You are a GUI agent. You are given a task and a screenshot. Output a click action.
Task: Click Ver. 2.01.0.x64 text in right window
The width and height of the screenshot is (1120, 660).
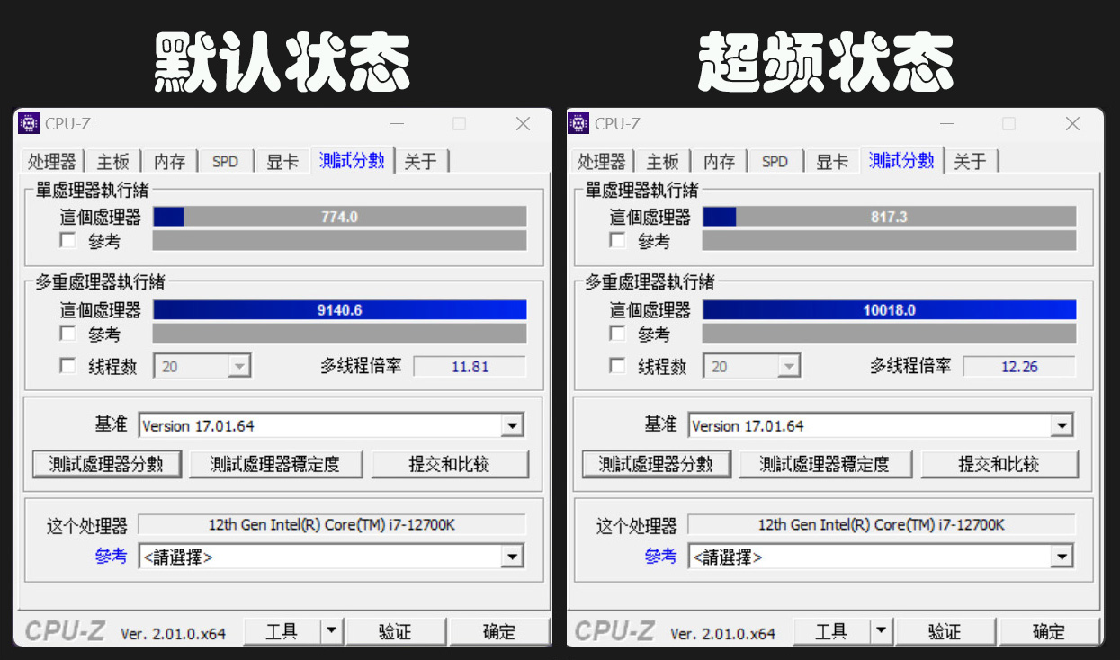point(722,634)
